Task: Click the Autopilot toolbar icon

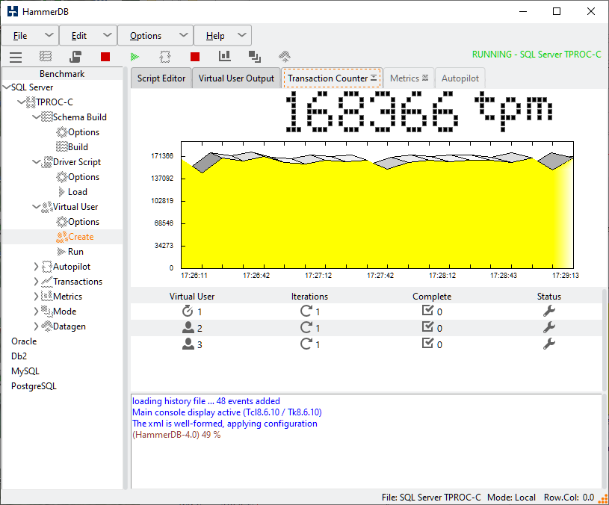Action: pos(285,57)
